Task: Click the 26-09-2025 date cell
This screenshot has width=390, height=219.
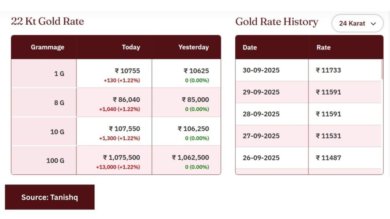Action: (261, 158)
